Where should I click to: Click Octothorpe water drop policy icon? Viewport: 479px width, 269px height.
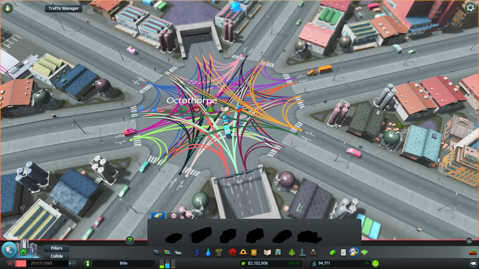pos(153,109)
